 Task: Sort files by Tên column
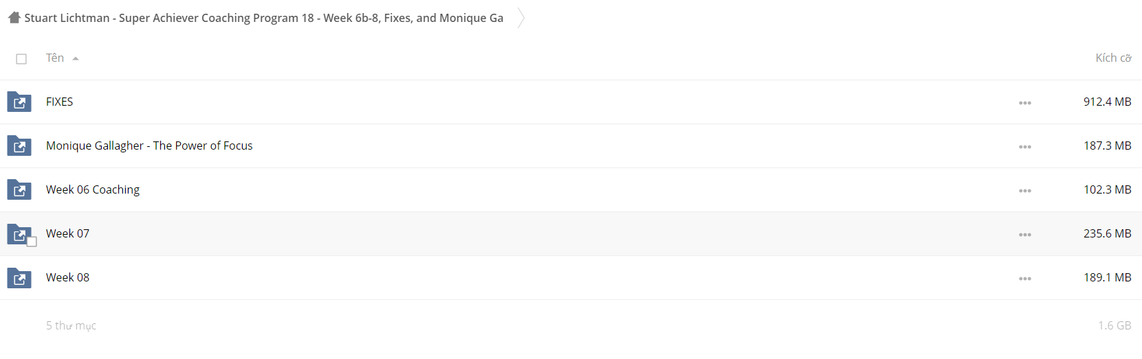click(x=55, y=58)
